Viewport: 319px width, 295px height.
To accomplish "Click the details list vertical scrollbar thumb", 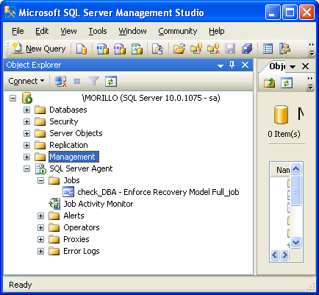I will (296, 191).
